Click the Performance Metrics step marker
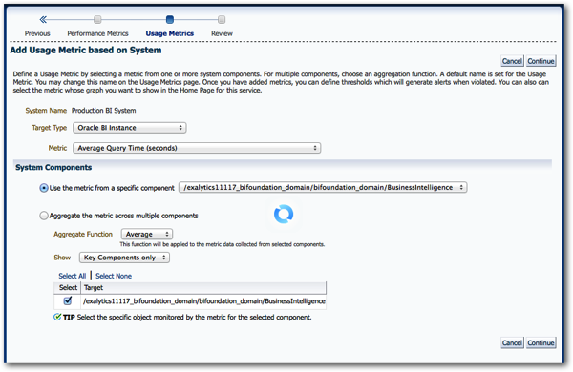 coord(97,19)
